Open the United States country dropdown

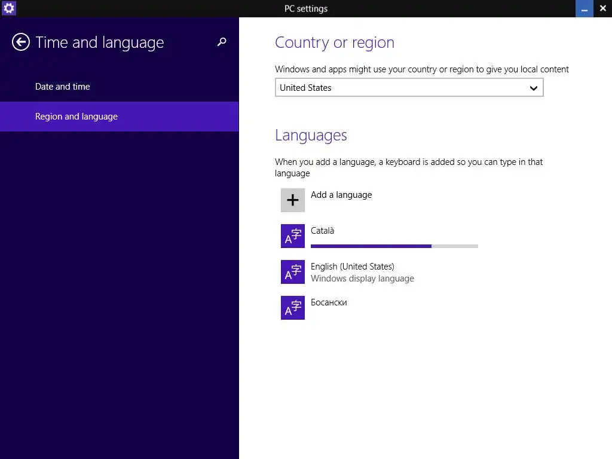pyautogui.click(x=409, y=87)
